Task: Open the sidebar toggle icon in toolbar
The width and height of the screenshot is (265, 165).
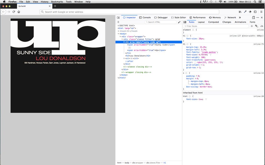Action: point(255,12)
